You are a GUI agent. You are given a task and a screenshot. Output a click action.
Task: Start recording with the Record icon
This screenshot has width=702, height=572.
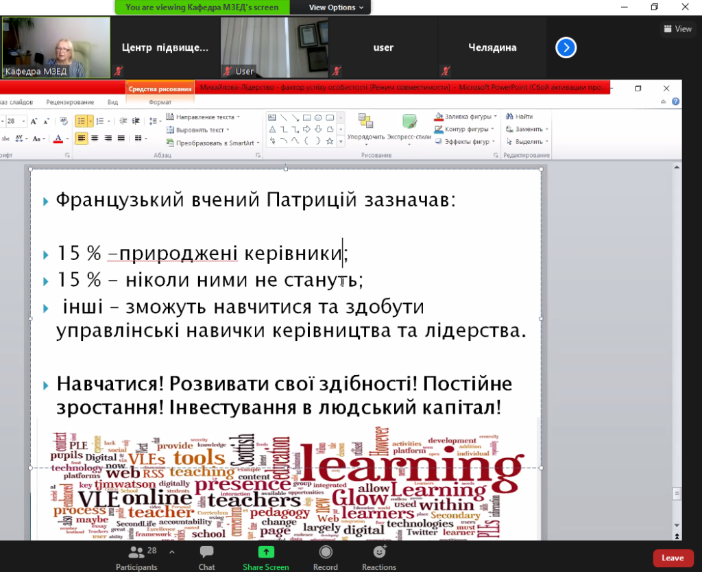point(325,556)
